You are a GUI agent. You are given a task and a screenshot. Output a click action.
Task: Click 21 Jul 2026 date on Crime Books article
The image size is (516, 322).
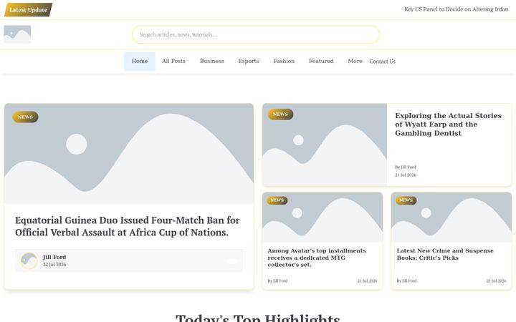pos(496,281)
